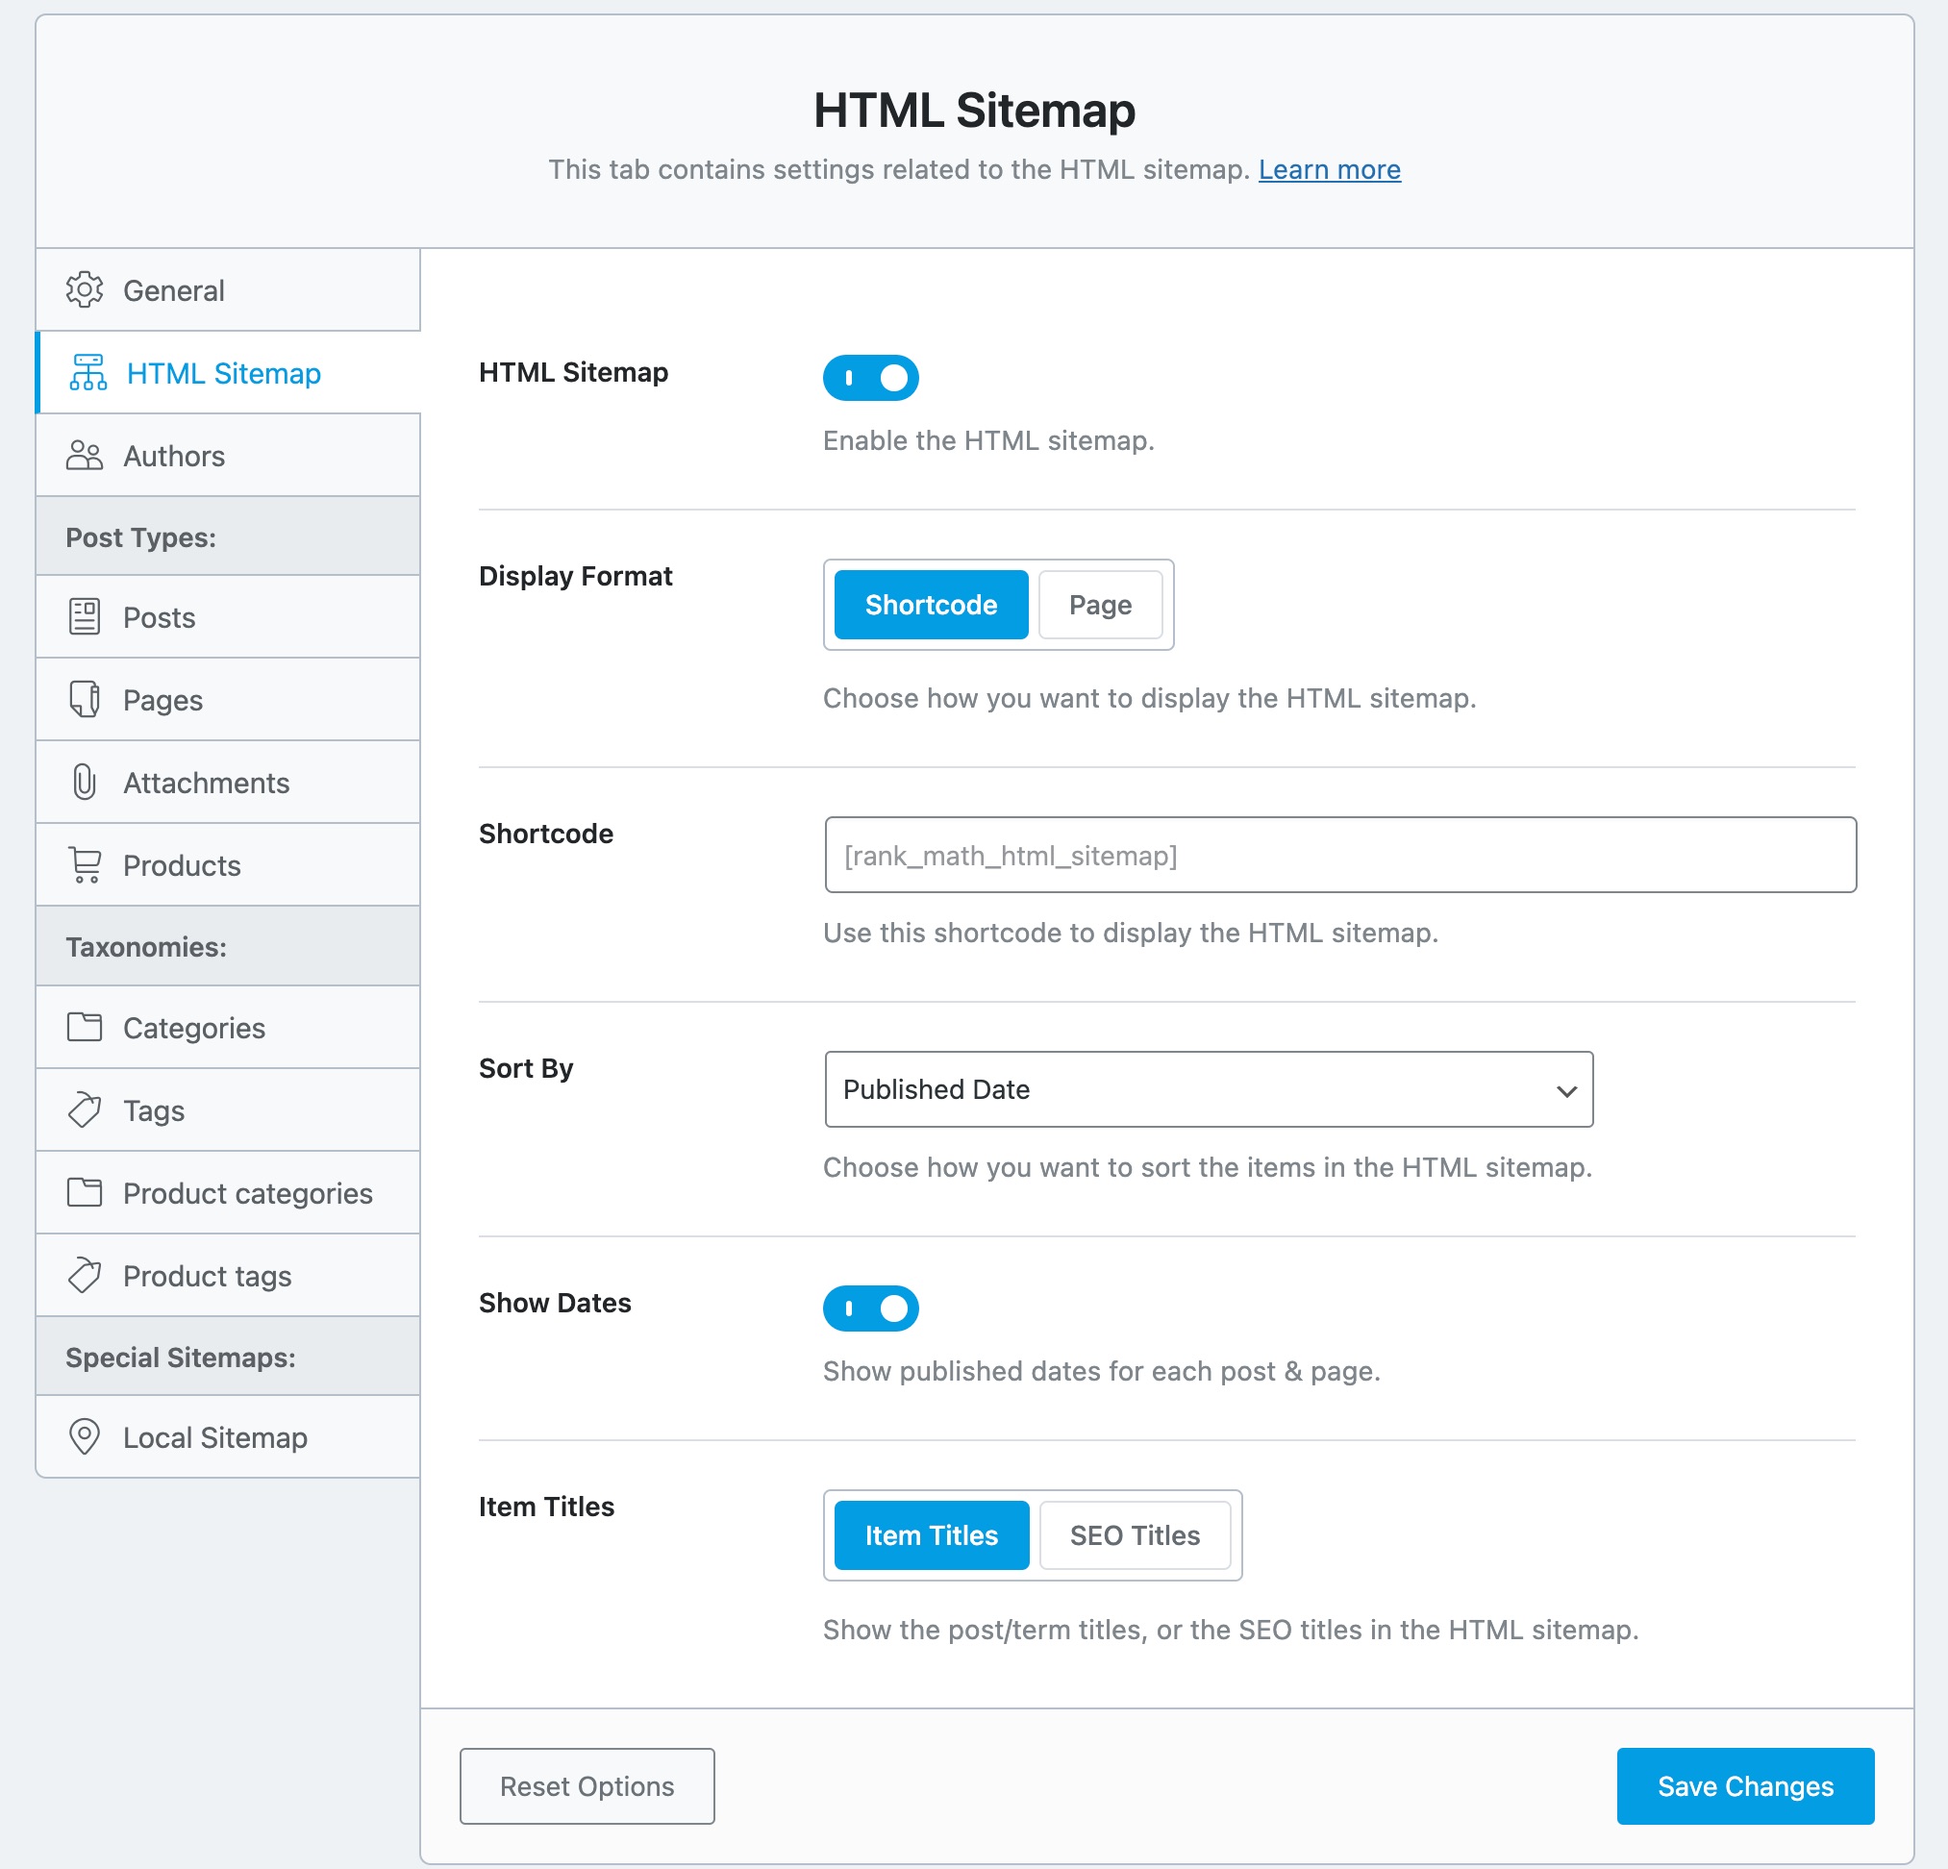Click the HTML Sitemap sidebar icon

coord(86,372)
